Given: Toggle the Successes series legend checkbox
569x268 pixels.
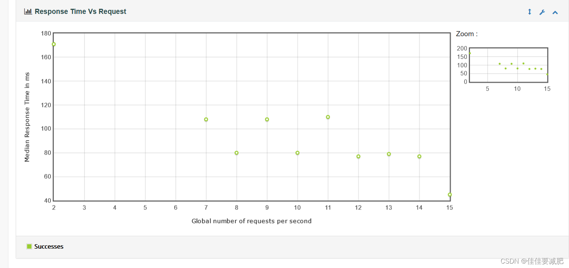Looking at the screenshot, I should point(29,246).
